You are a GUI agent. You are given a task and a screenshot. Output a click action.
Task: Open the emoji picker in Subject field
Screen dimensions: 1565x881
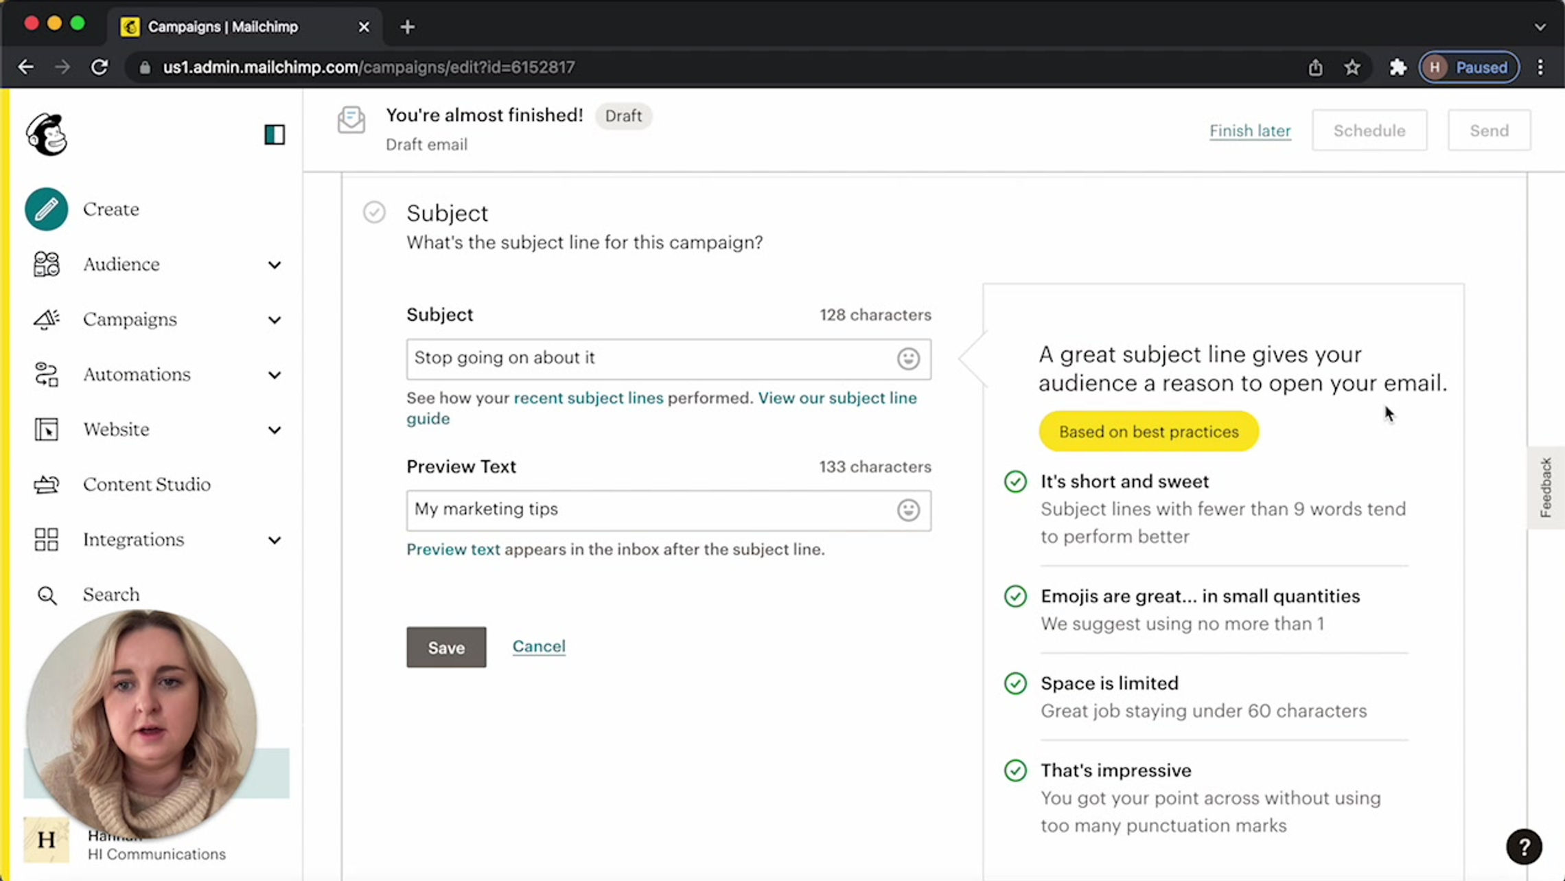coord(908,358)
